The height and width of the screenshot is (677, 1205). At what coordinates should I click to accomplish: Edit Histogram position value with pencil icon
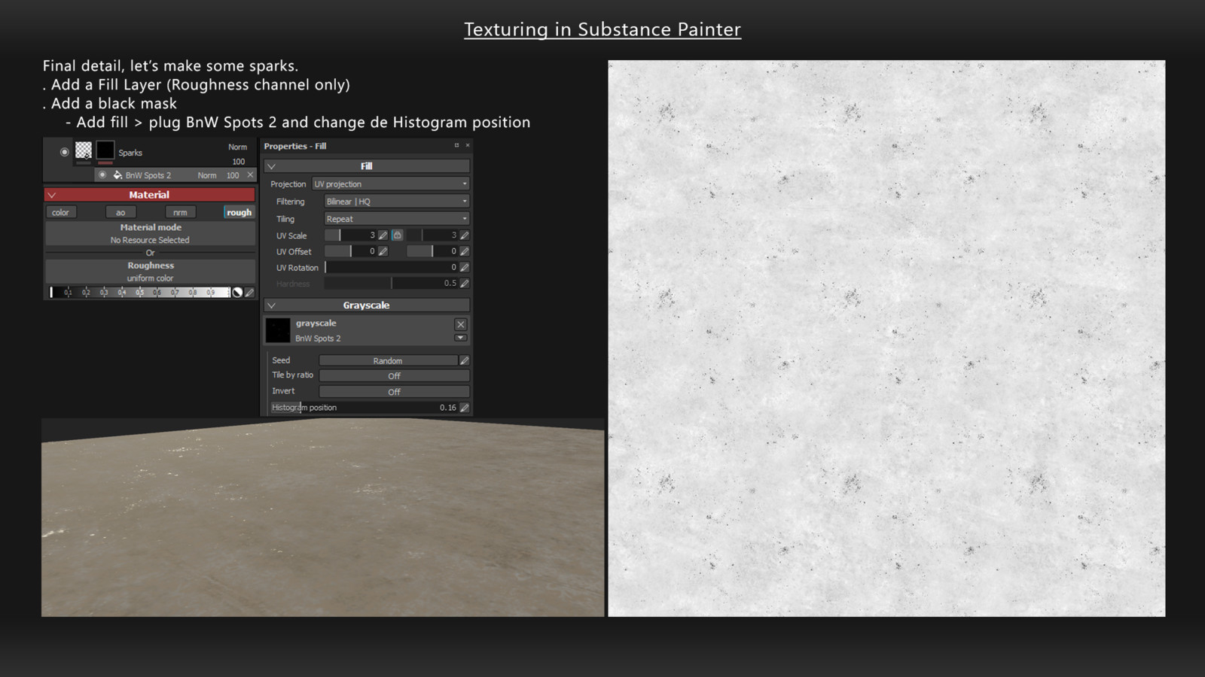[465, 408]
